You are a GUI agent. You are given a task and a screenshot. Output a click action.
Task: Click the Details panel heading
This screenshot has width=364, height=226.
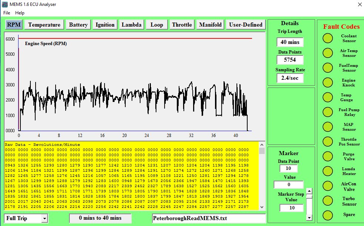coord(290,23)
